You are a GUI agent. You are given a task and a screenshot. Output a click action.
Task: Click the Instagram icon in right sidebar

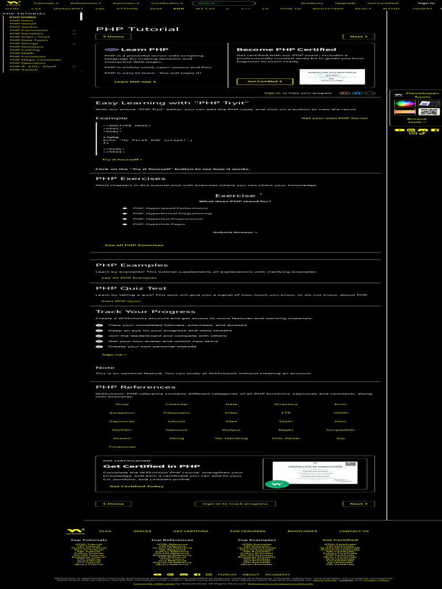(x=413, y=133)
